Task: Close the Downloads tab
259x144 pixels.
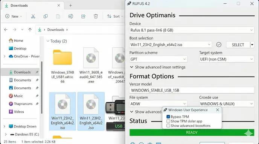Action: 59,5
